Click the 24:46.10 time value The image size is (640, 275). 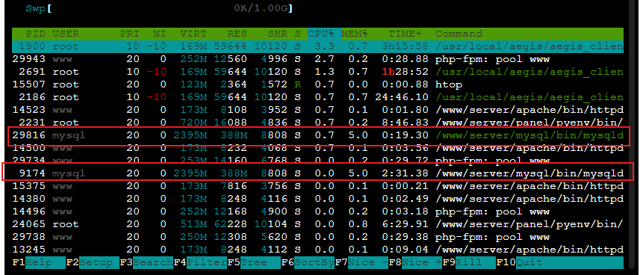(402, 97)
